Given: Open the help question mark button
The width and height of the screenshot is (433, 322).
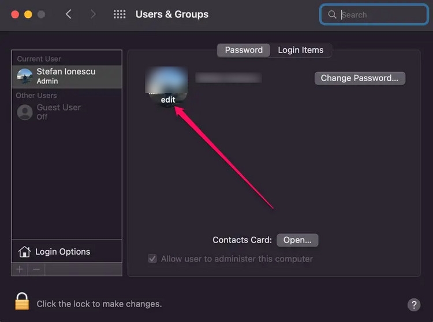Looking at the screenshot, I should [x=414, y=305].
